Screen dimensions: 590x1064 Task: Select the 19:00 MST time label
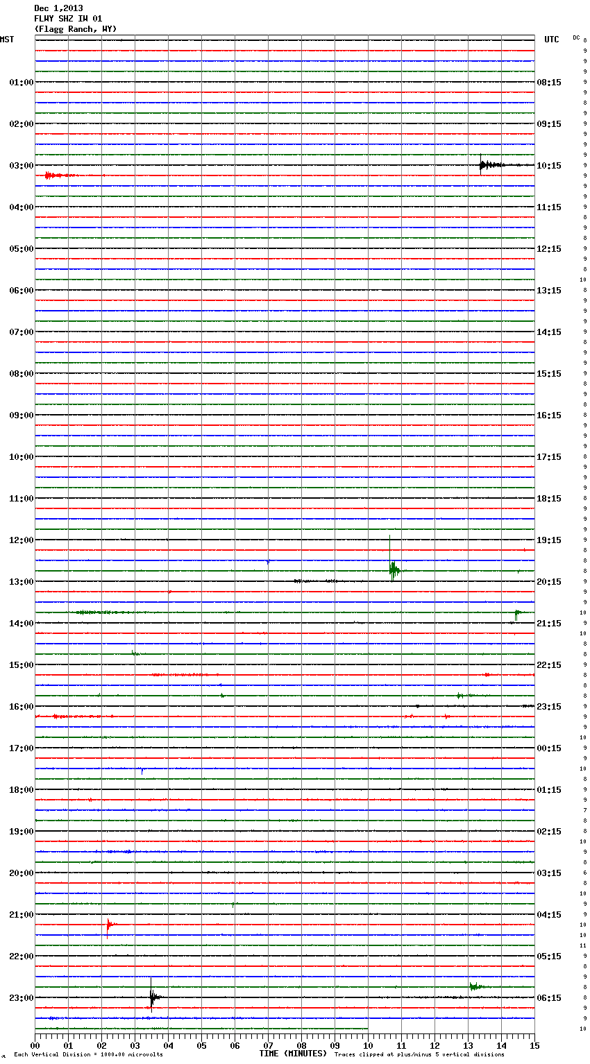point(22,832)
